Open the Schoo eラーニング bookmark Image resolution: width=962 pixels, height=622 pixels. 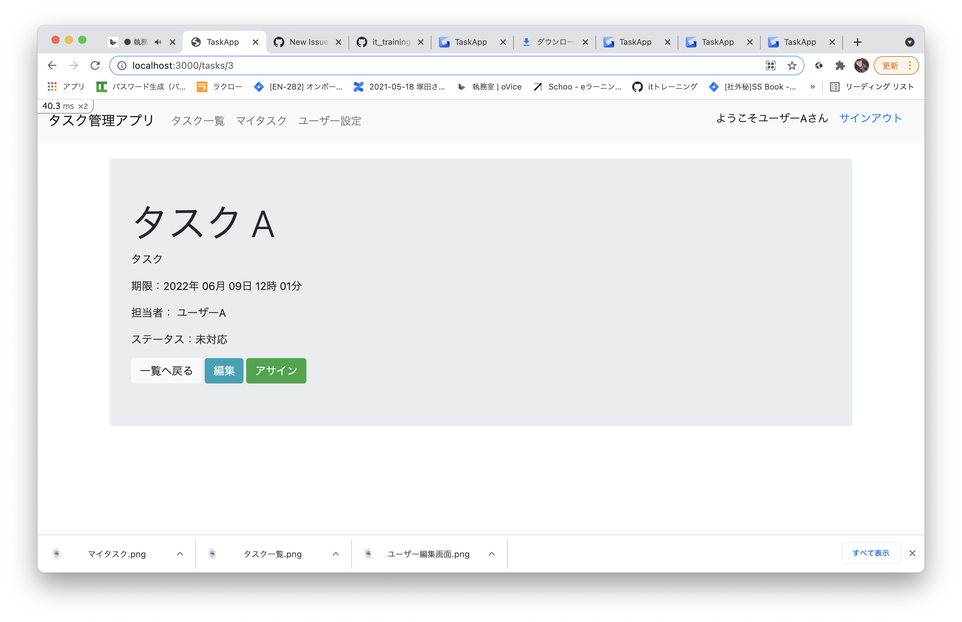[x=577, y=87]
